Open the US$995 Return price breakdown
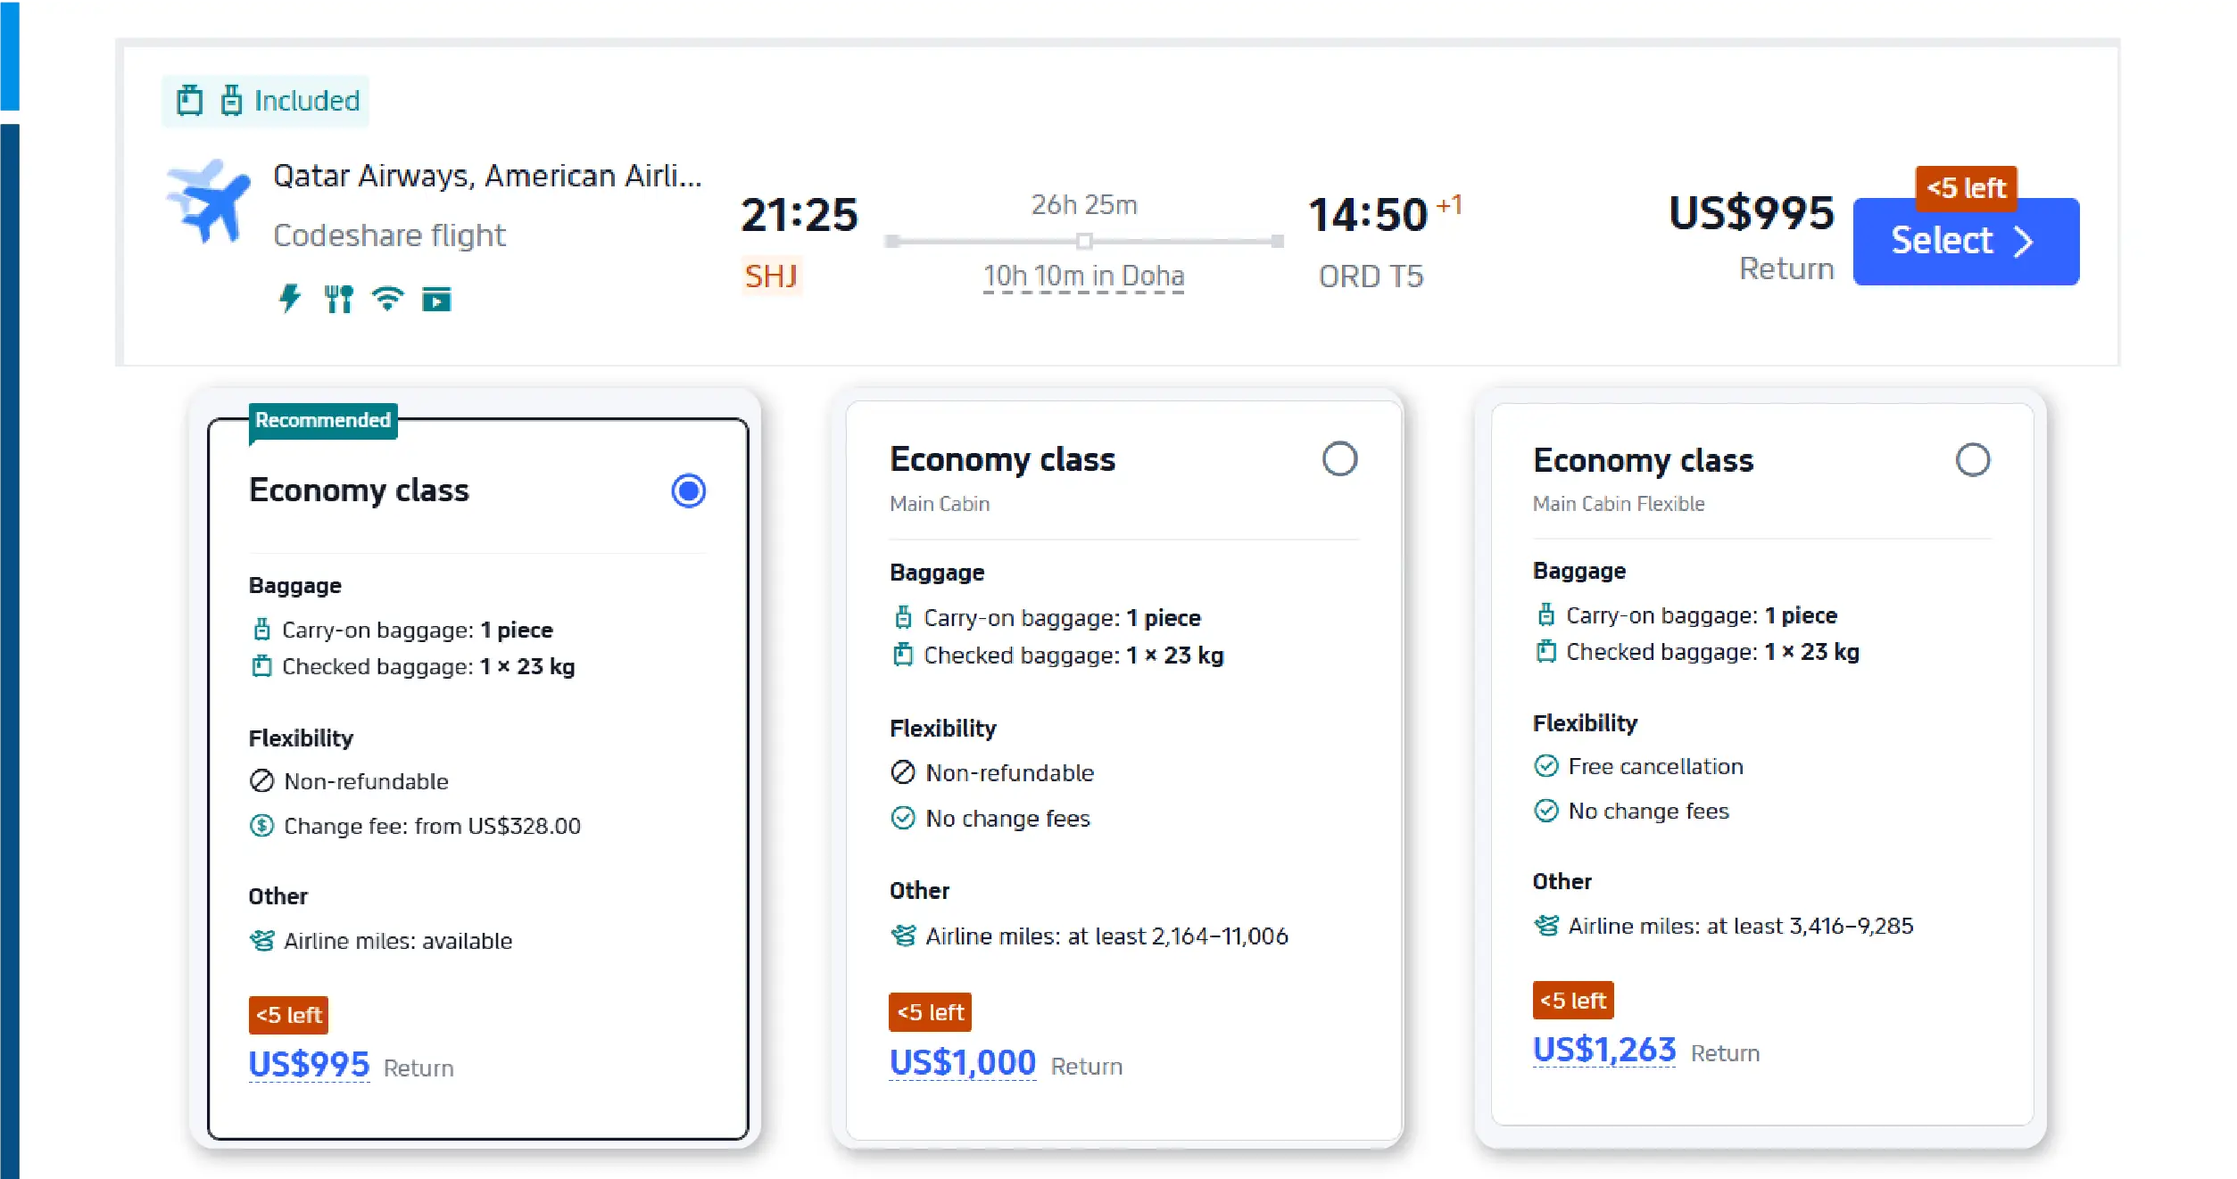 pos(309,1065)
